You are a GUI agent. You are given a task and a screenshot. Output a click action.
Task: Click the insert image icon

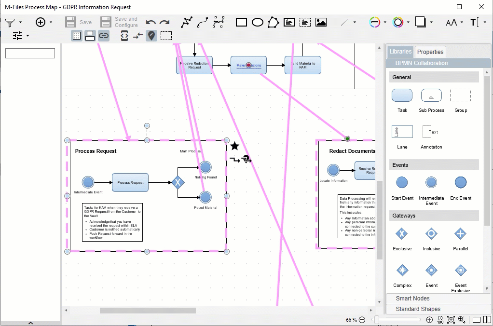pyautogui.click(x=321, y=22)
